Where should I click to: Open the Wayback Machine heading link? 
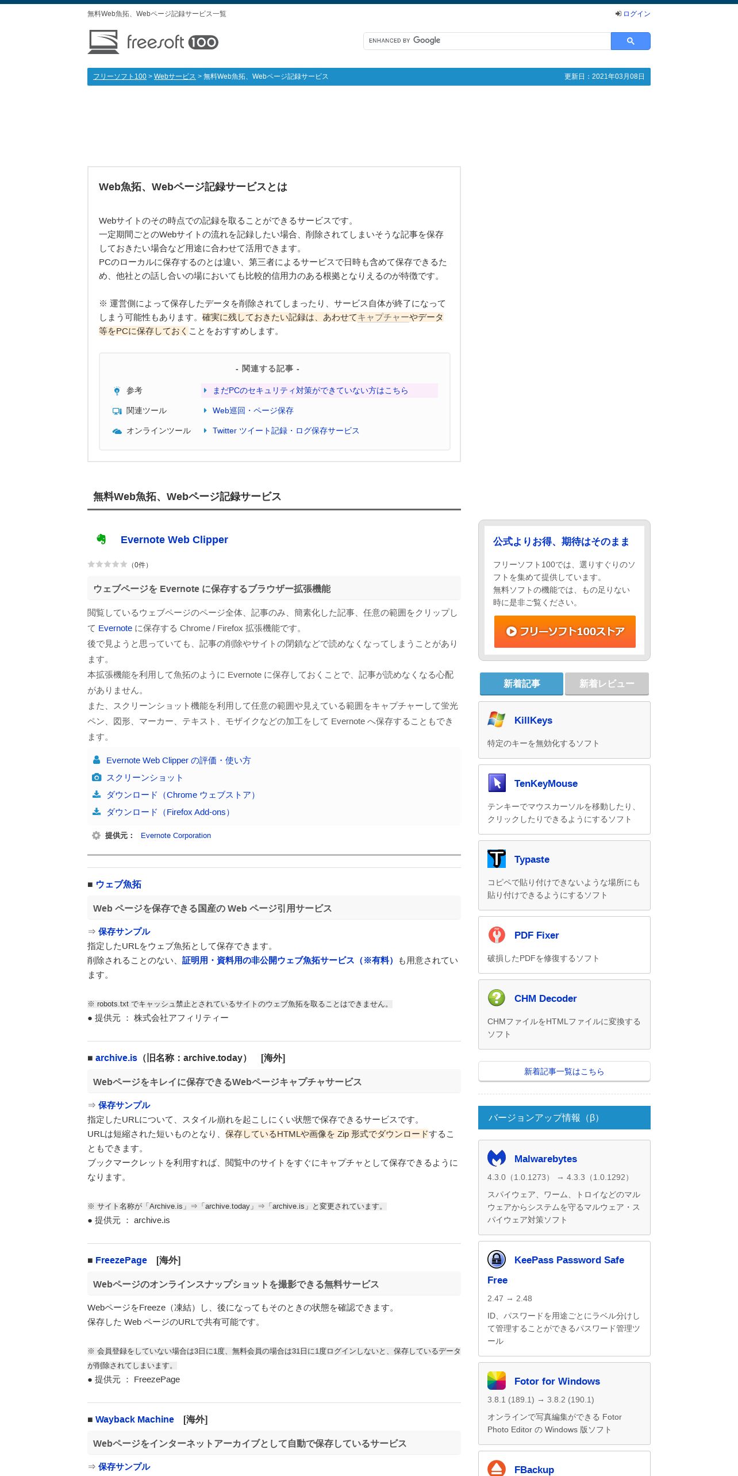pyautogui.click(x=134, y=1420)
